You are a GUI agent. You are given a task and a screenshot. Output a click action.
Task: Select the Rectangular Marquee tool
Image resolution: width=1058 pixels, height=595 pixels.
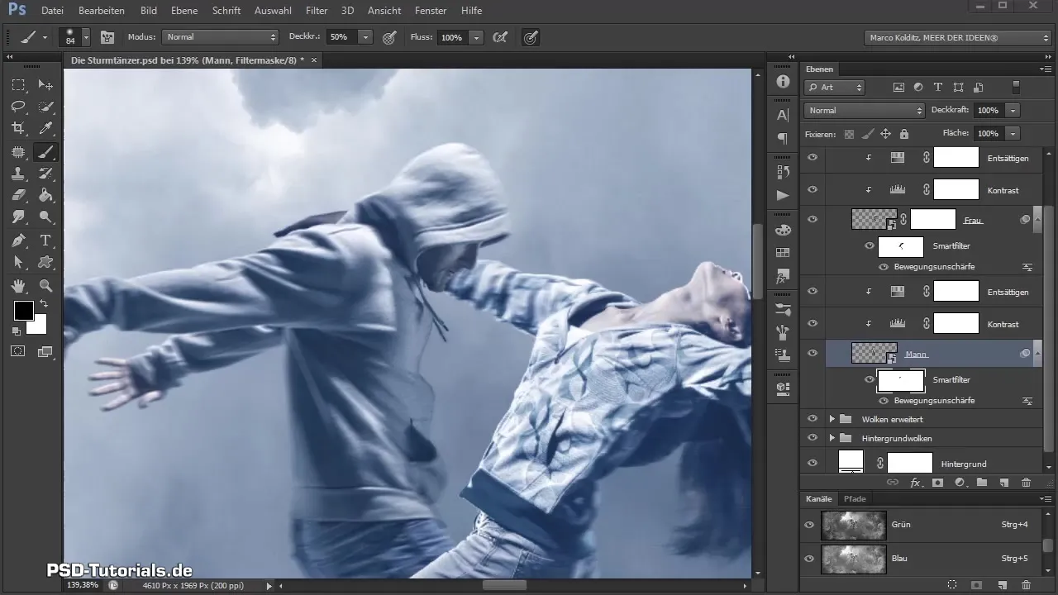18,85
